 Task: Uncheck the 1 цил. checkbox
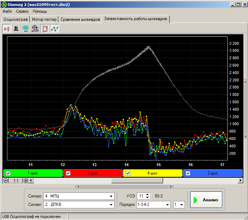click(8, 173)
